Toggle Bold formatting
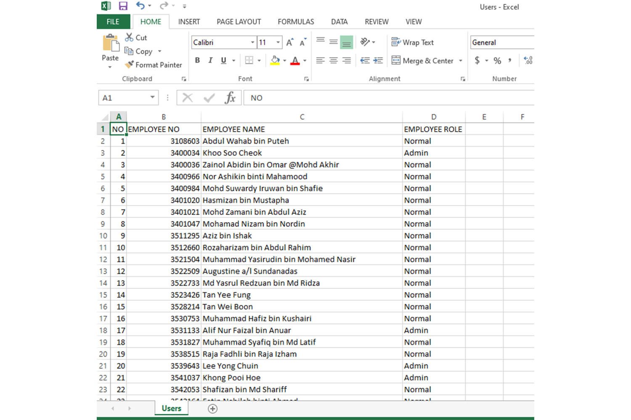The height and width of the screenshot is (420, 631). pos(197,60)
